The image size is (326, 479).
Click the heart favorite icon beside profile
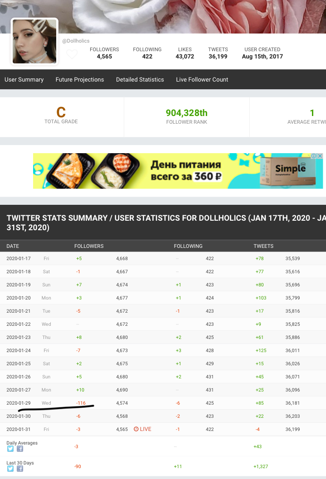click(72, 54)
